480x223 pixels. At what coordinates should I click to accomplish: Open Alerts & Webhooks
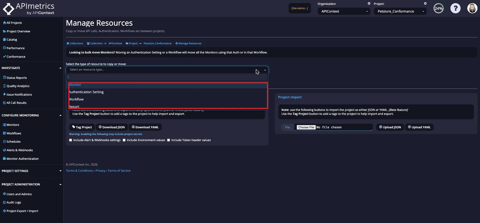(x=18, y=150)
